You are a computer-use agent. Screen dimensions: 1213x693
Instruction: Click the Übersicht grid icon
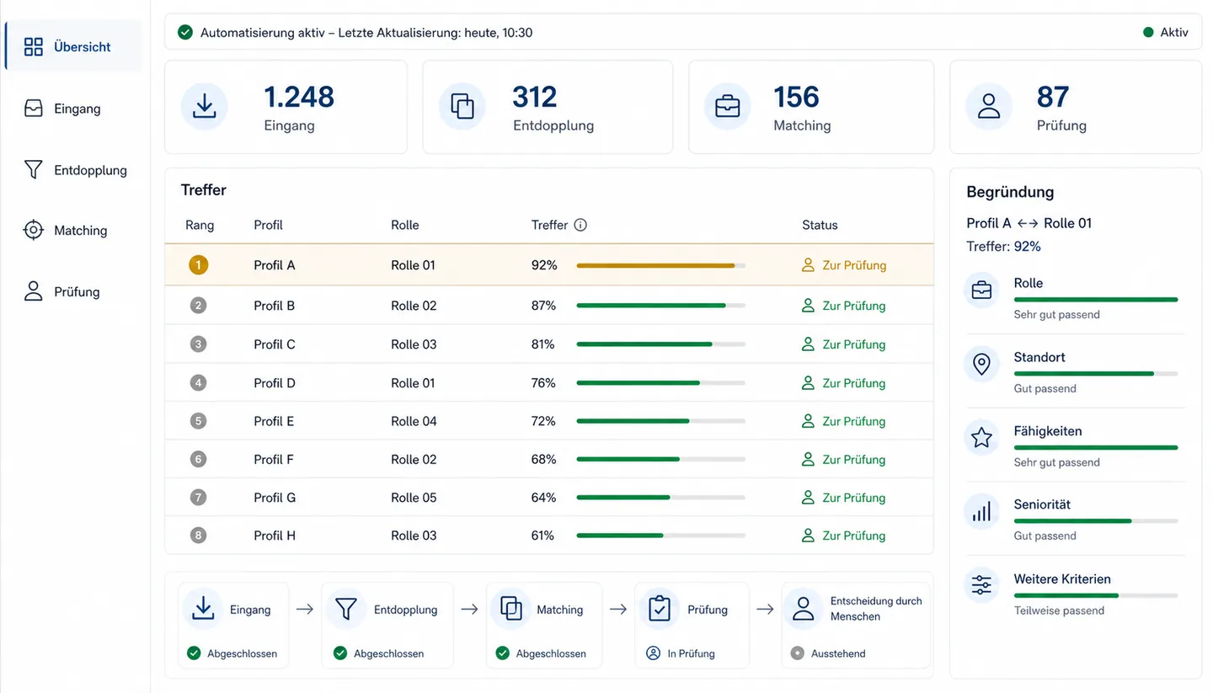(34, 46)
